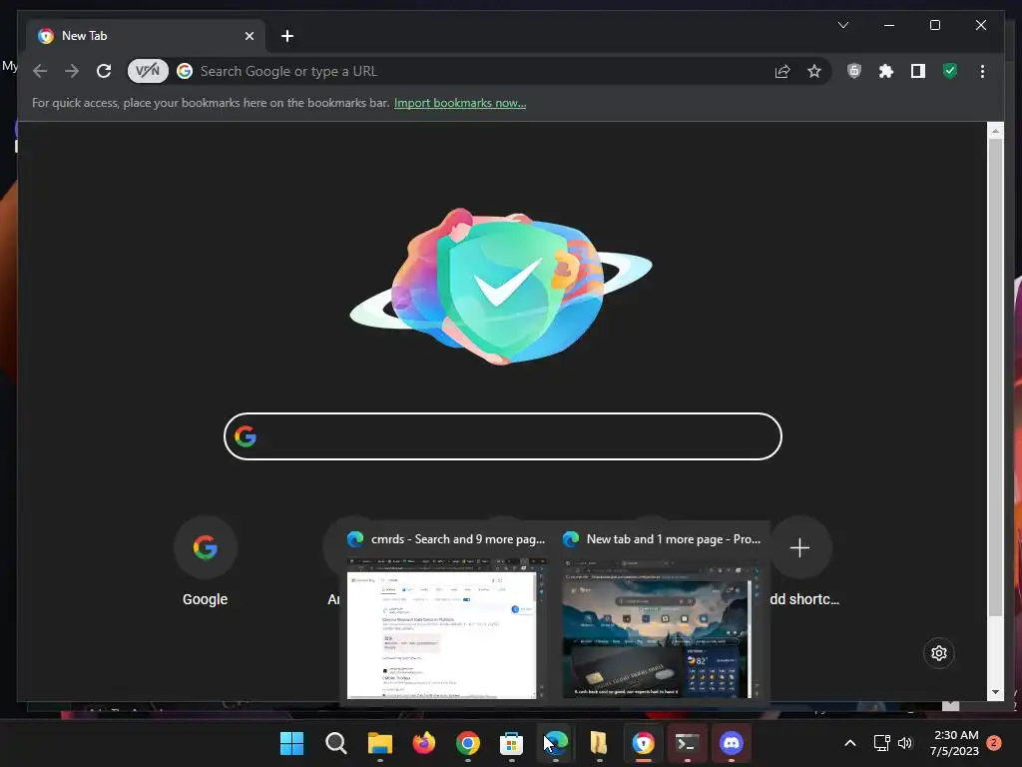Click the scrollbar down arrow
Image resolution: width=1022 pixels, height=767 pixels.
[995, 692]
